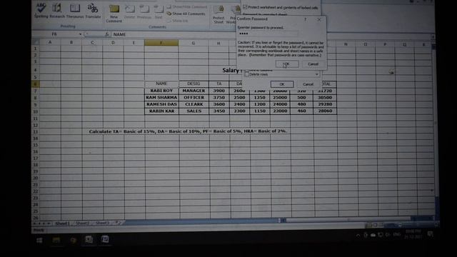Image resolution: width=457 pixels, height=257 pixels.
Task: Click Cancel in Protect Sheet dialog
Action: [x=308, y=84]
